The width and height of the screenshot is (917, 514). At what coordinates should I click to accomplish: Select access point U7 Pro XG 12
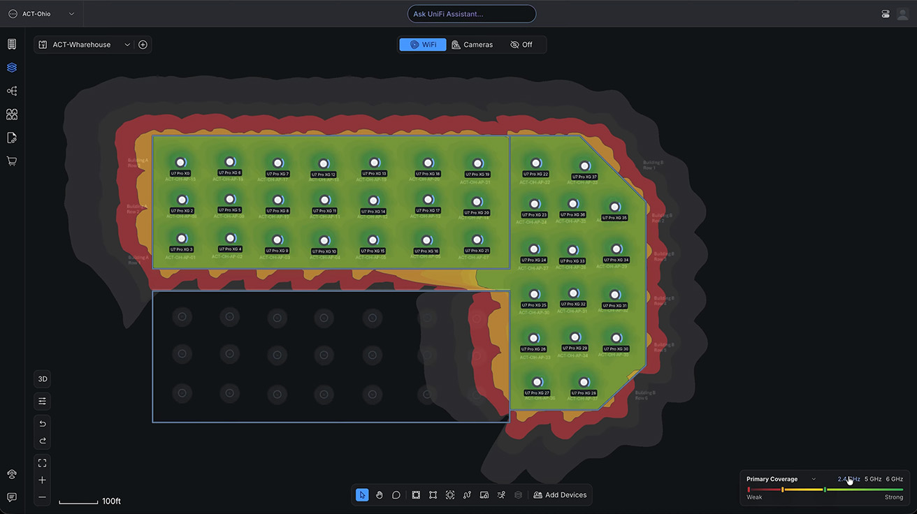(x=324, y=164)
